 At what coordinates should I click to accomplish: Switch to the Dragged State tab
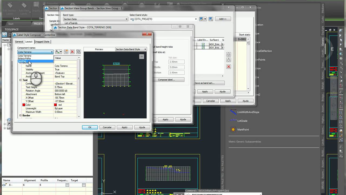(x=42, y=42)
